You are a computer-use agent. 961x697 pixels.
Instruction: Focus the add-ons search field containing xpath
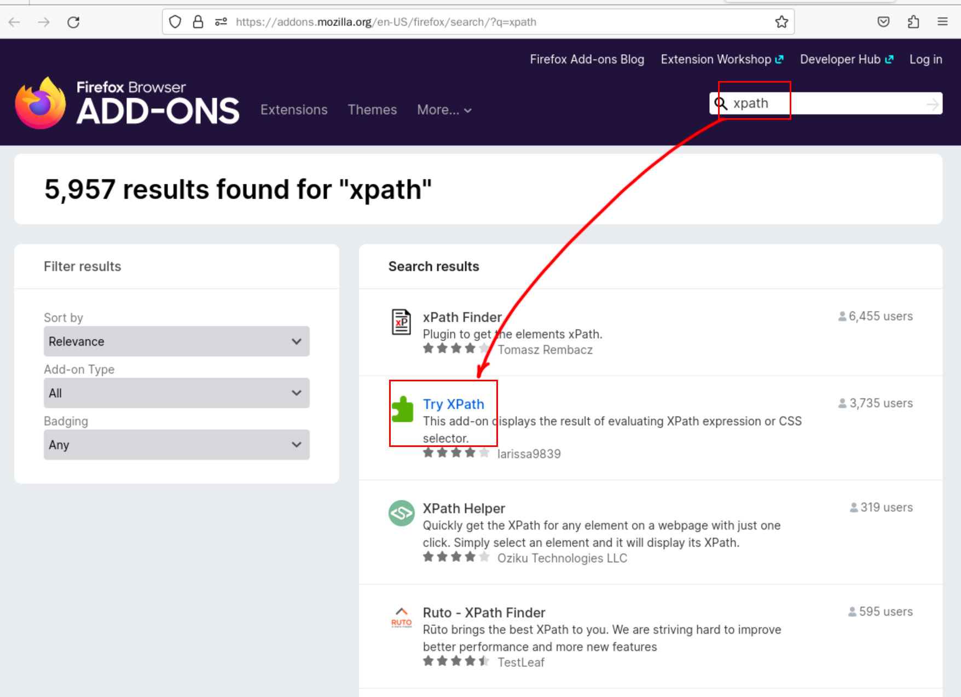826,103
